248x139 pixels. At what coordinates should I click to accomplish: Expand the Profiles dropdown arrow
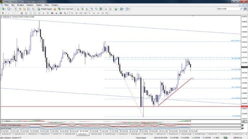pos(11,9)
